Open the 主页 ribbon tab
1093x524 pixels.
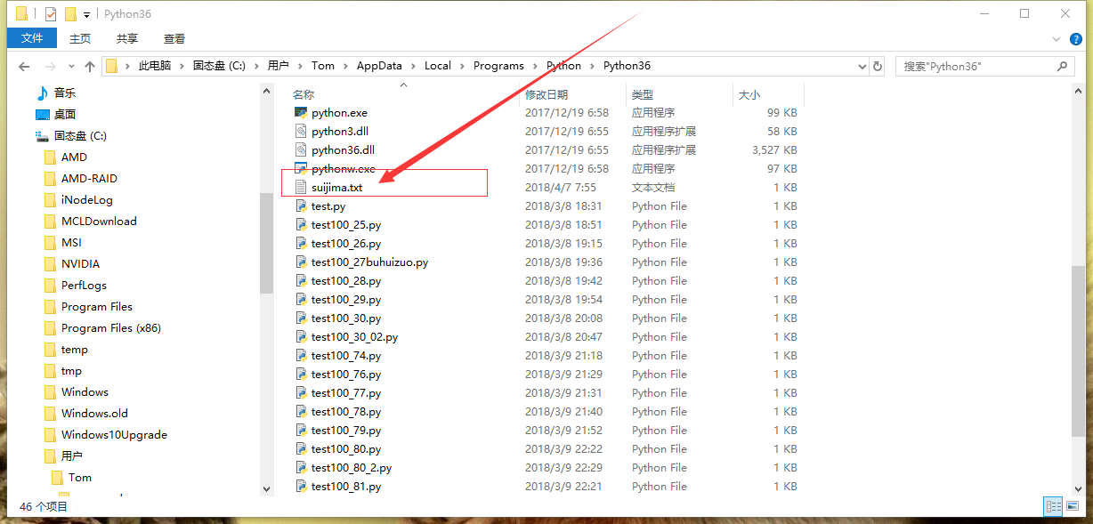pyautogui.click(x=80, y=38)
